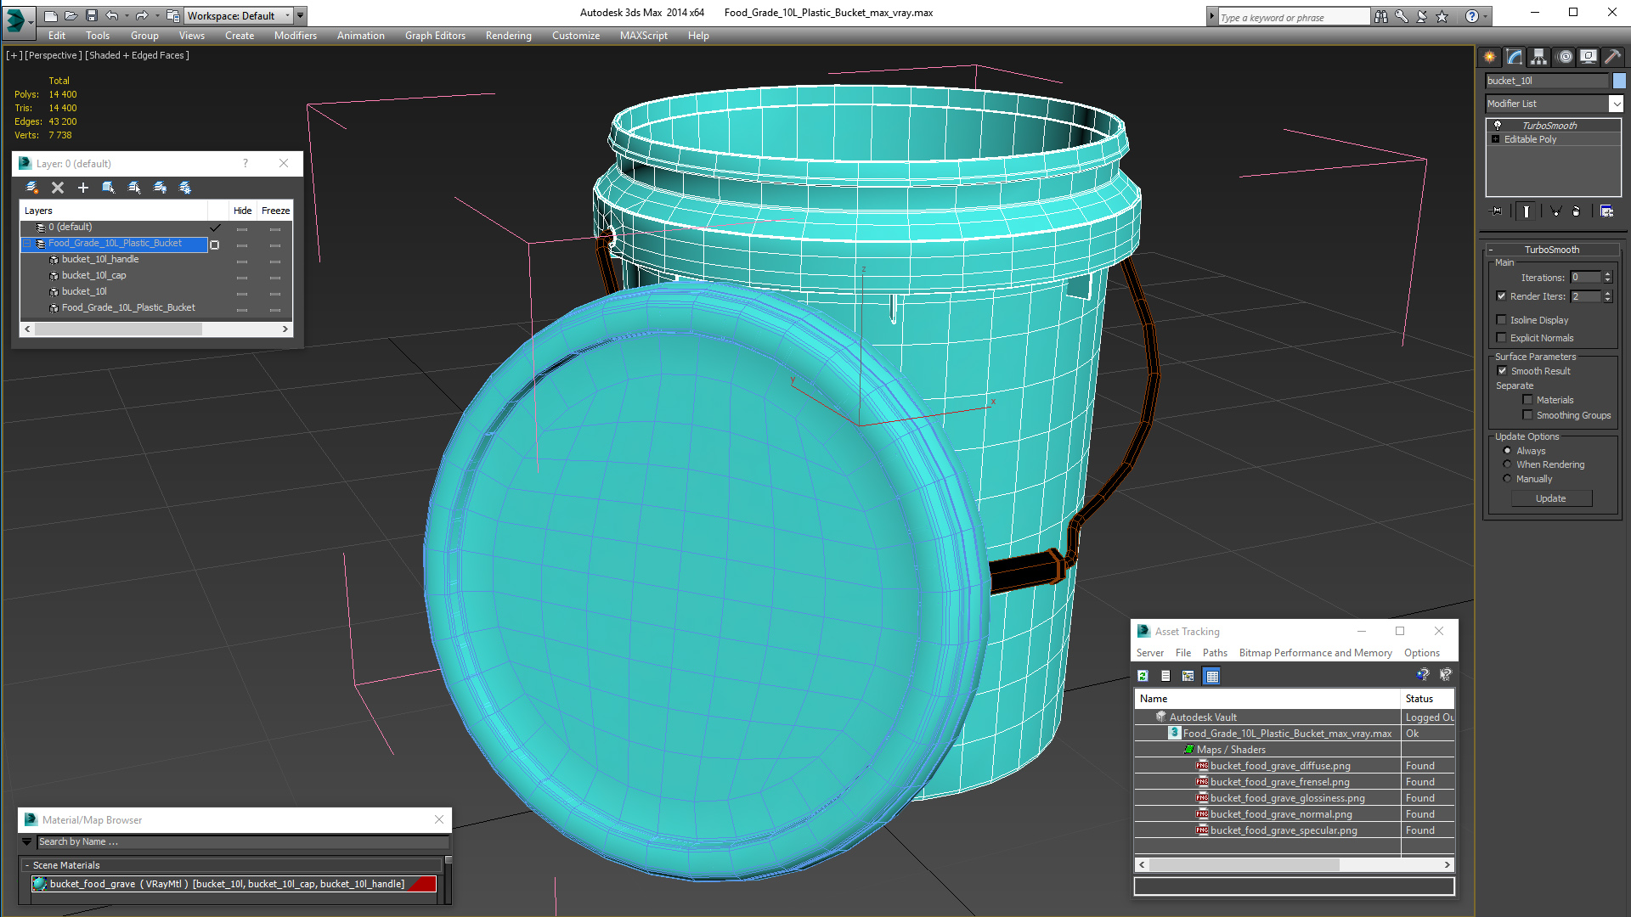Enable the Explicit Normals checkbox
Image resolution: width=1631 pixels, height=917 pixels.
(x=1502, y=338)
